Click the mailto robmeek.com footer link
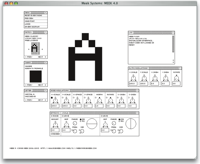 (81, 148)
